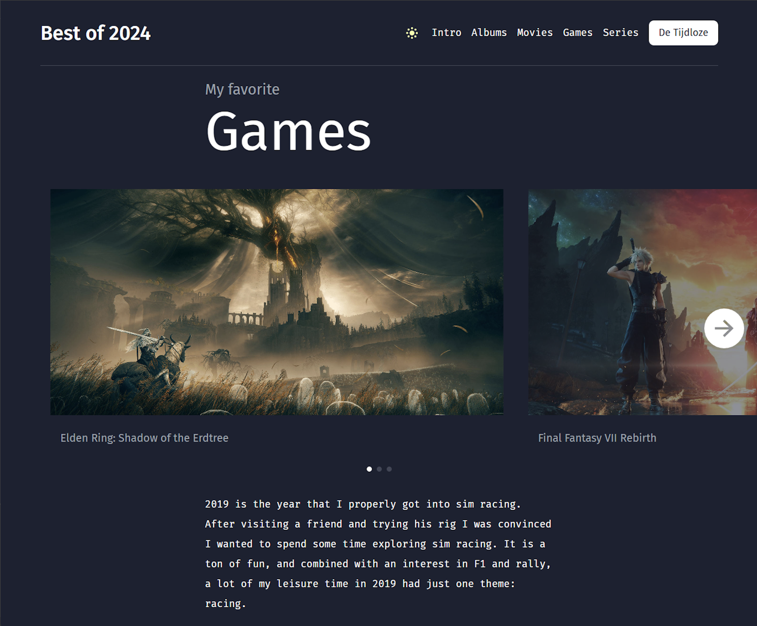Click the My favorite subtitle text
This screenshot has width=757, height=626.
tap(242, 90)
